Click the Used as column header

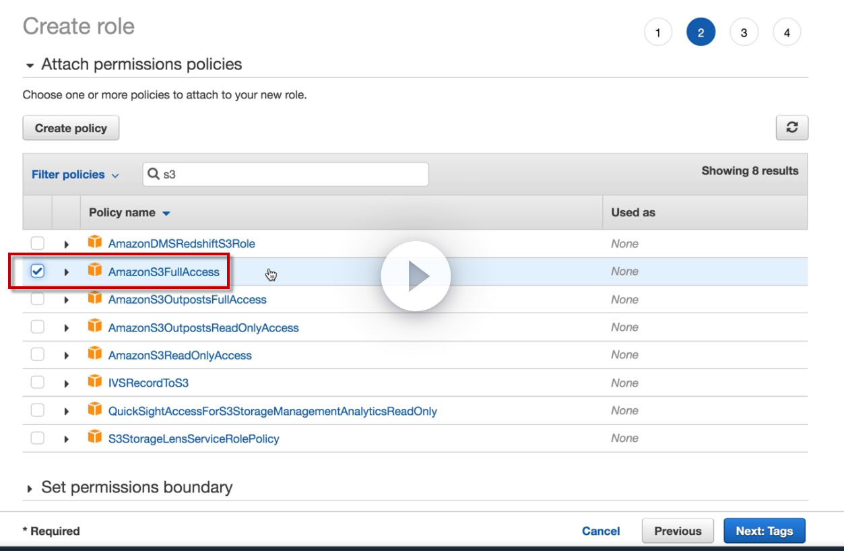coord(633,212)
